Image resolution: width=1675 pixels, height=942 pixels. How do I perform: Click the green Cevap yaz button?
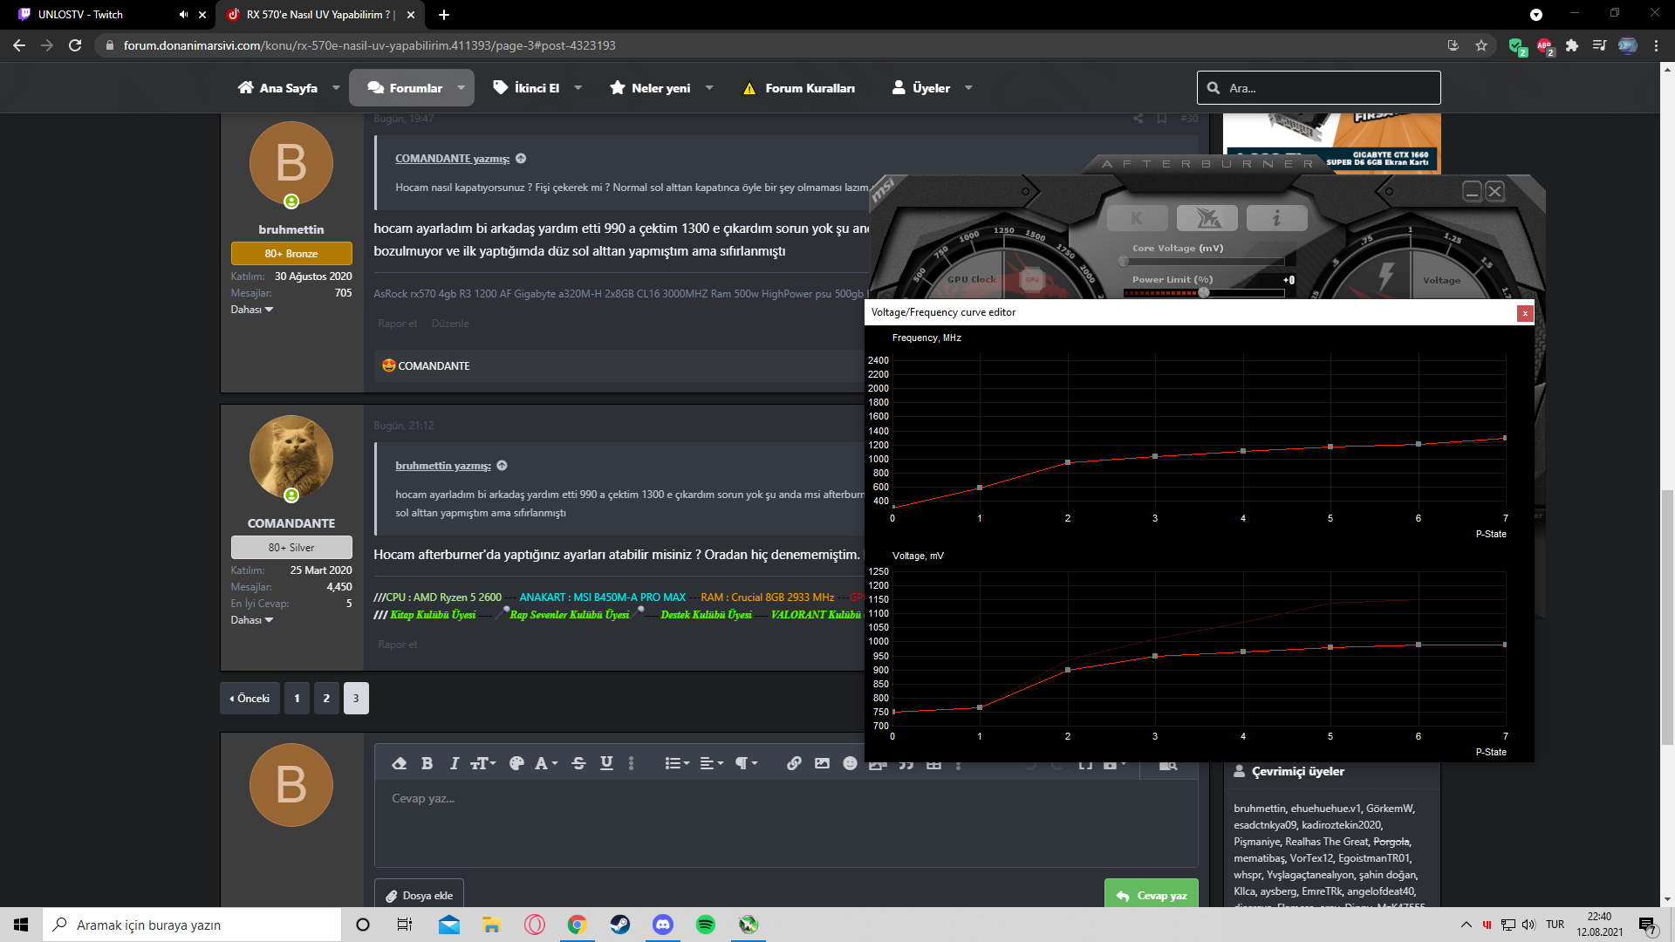tap(1151, 895)
